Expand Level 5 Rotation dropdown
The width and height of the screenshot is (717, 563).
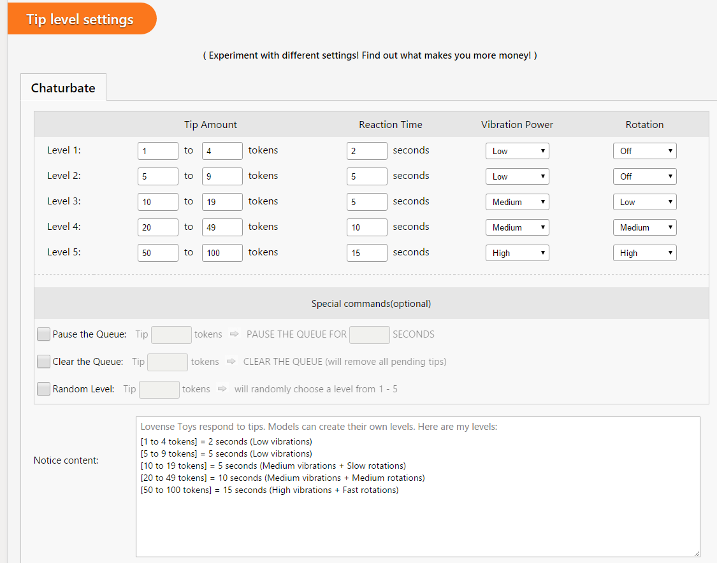645,253
